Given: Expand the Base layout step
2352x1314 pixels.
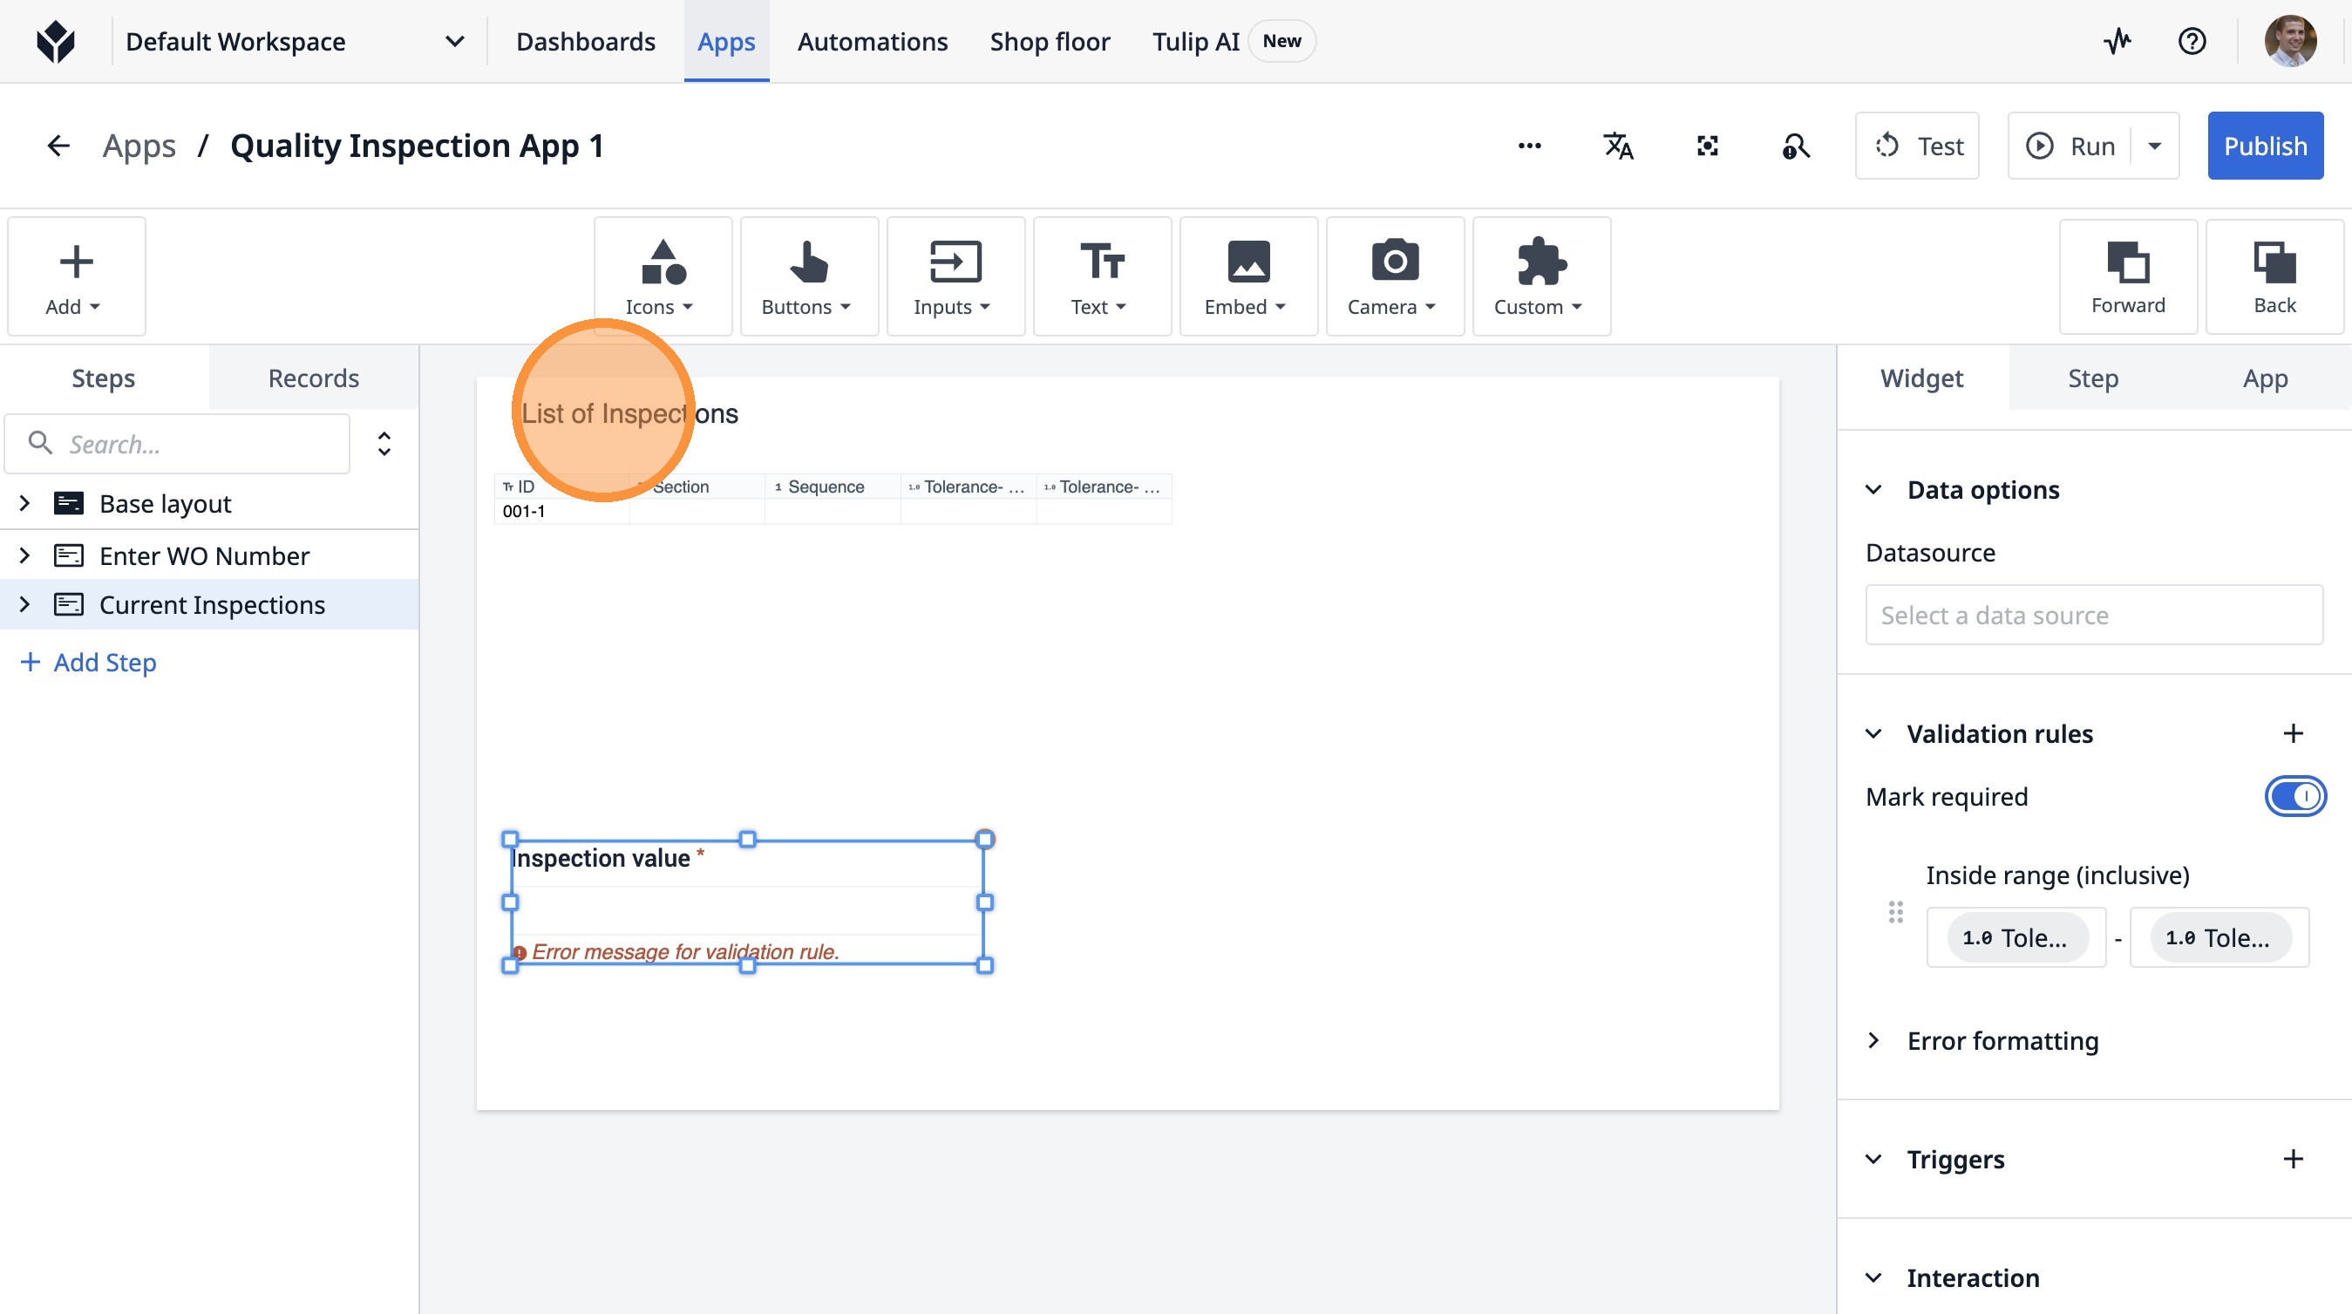Looking at the screenshot, I should point(24,503).
